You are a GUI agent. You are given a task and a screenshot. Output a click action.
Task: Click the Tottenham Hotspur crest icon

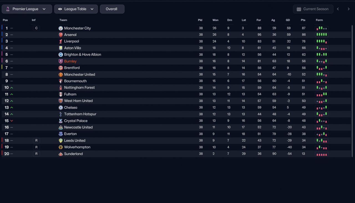(60, 114)
